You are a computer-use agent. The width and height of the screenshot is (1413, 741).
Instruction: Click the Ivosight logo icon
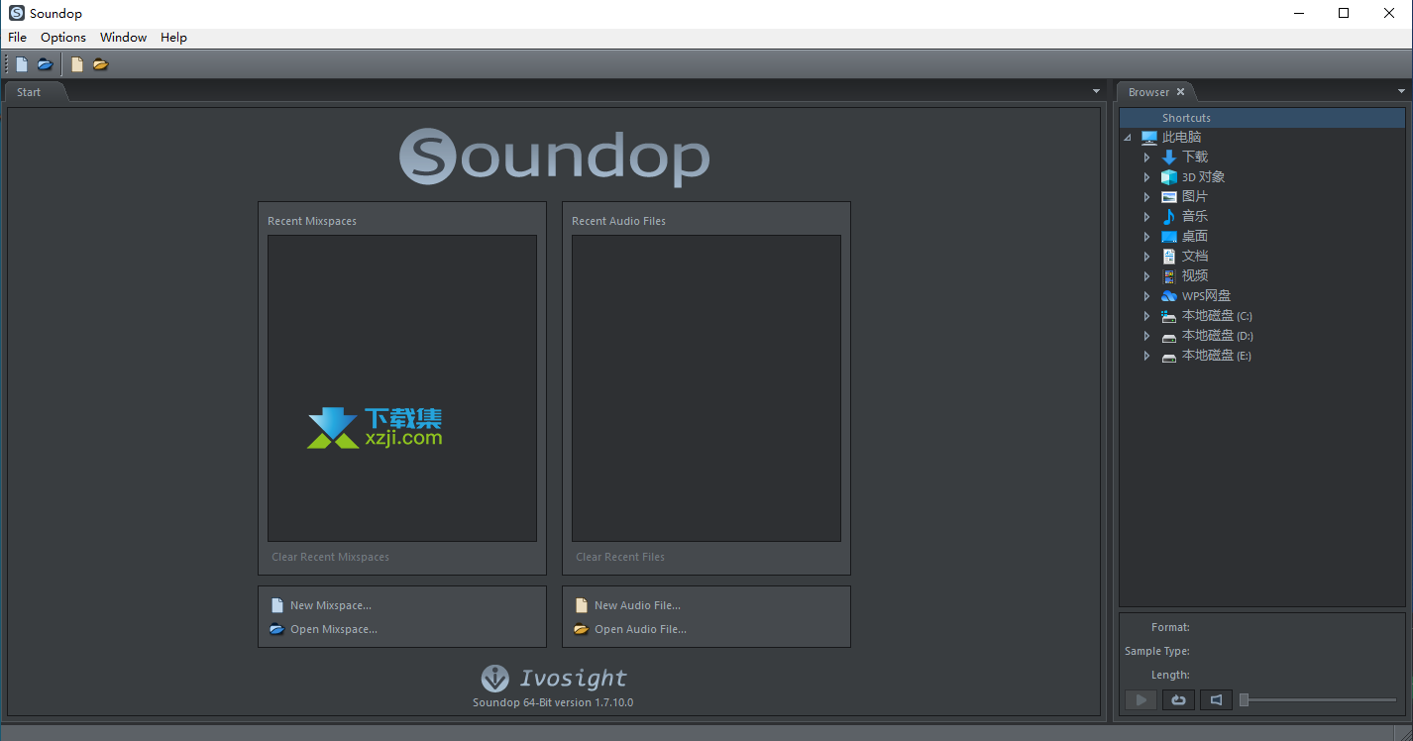[x=494, y=679]
